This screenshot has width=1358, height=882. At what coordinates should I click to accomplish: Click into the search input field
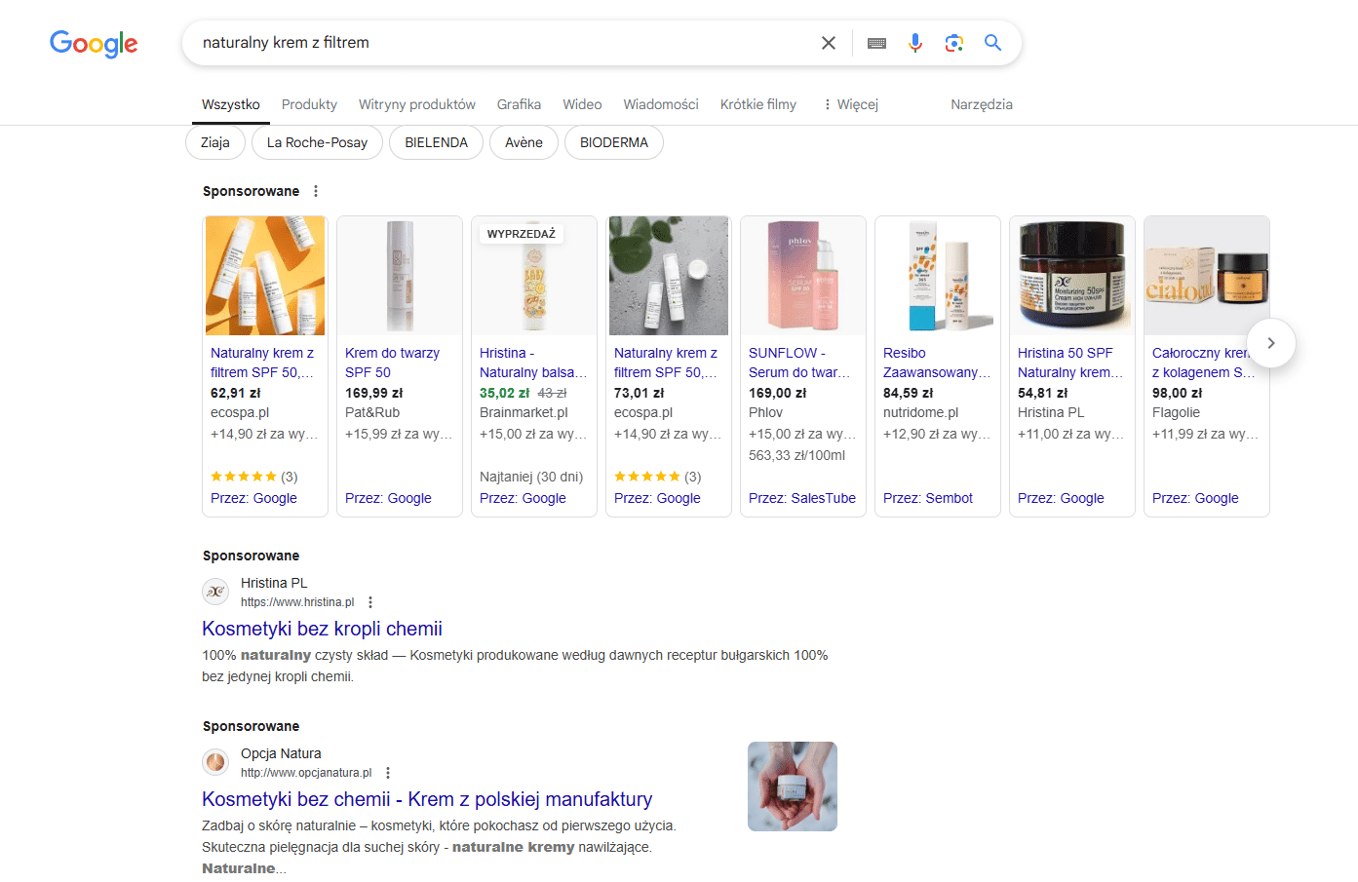(x=502, y=43)
